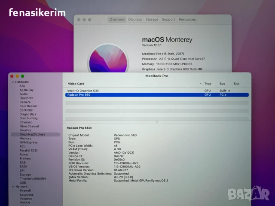275x206 pixels.
Task: Select SAS in the sidebar
Action: 23,163
